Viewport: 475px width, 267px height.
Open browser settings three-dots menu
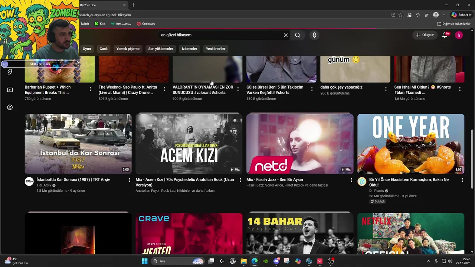tap(445, 15)
